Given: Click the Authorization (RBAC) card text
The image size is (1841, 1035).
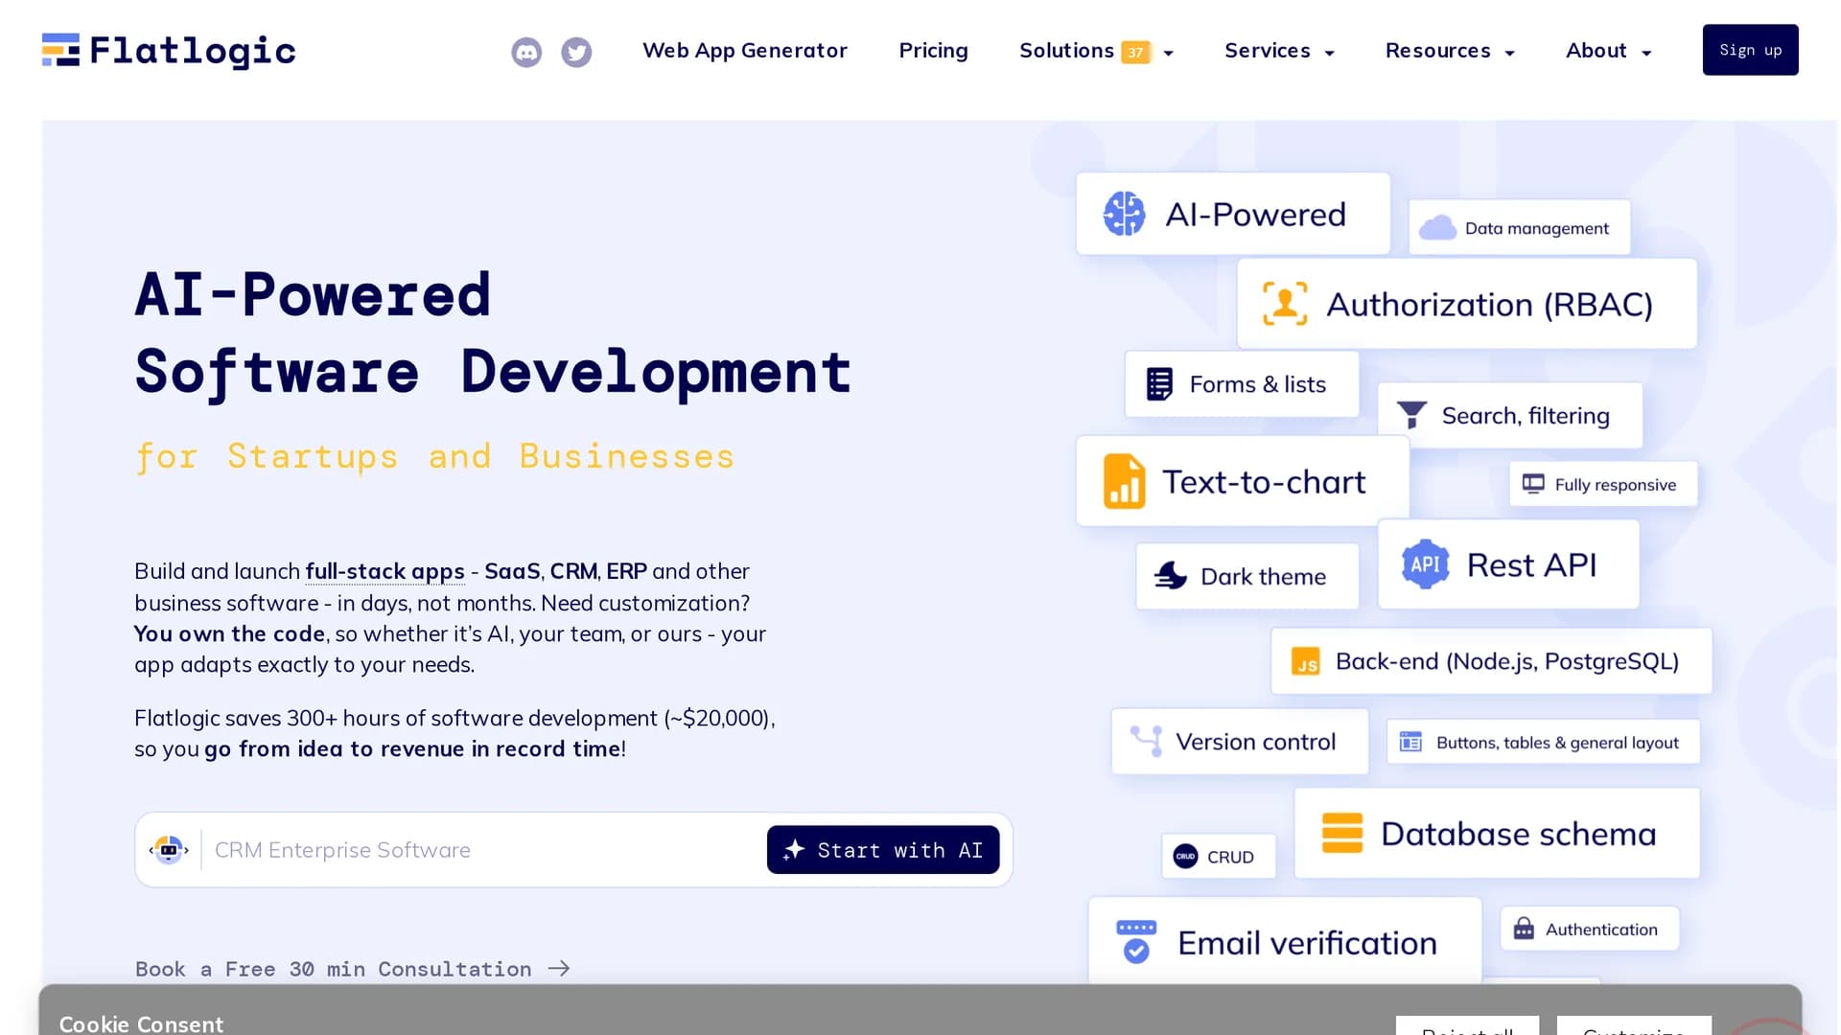Looking at the screenshot, I should pos(1489,304).
